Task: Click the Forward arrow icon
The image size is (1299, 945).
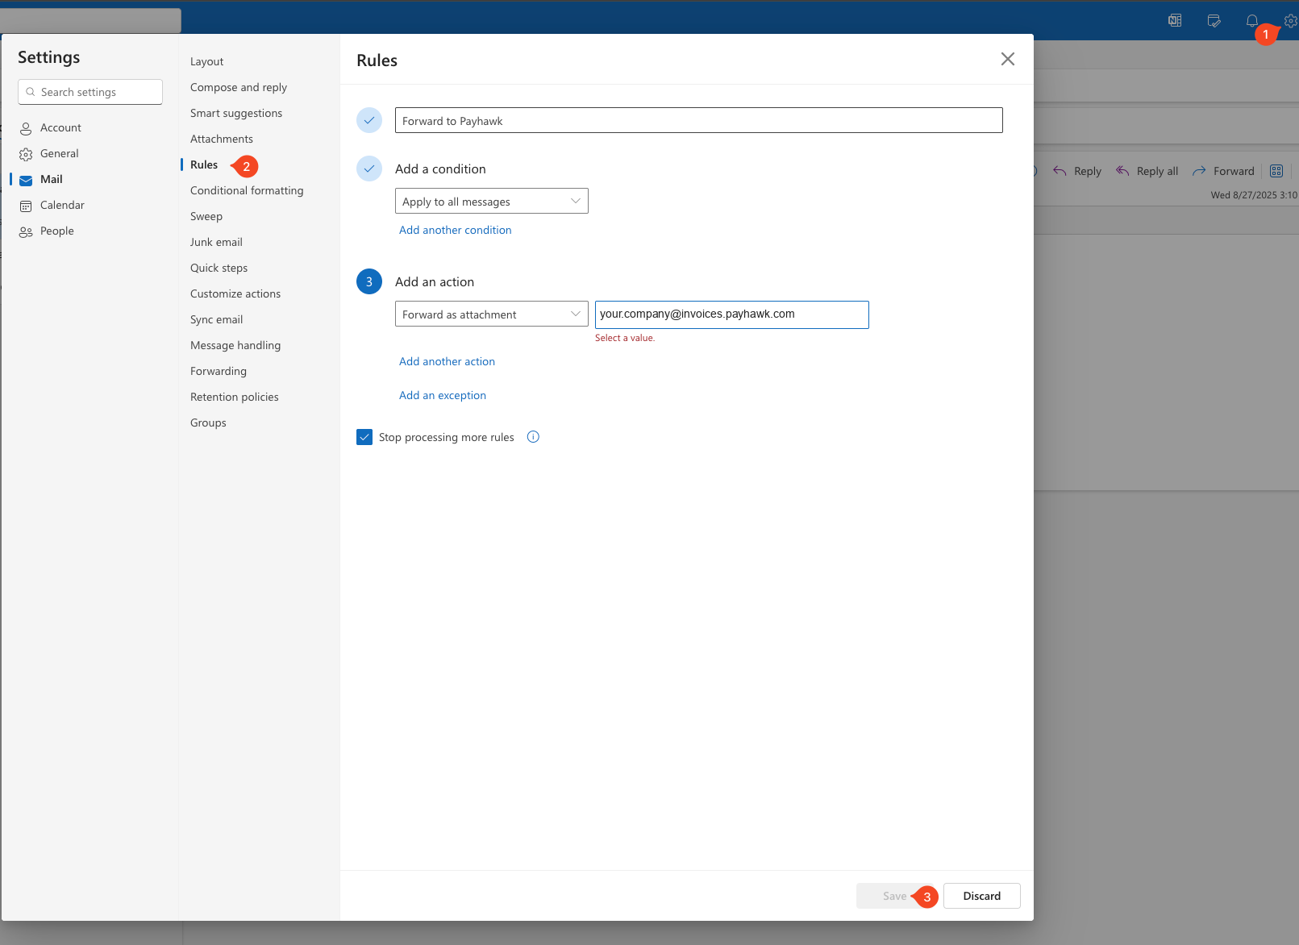Action: [1199, 171]
